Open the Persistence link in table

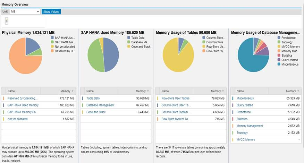click(x=244, y=112)
